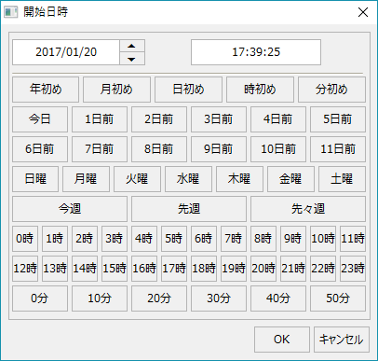The height and width of the screenshot is (361, 378).
Task: Click the 3時 button
Action: click(x=115, y=239)
